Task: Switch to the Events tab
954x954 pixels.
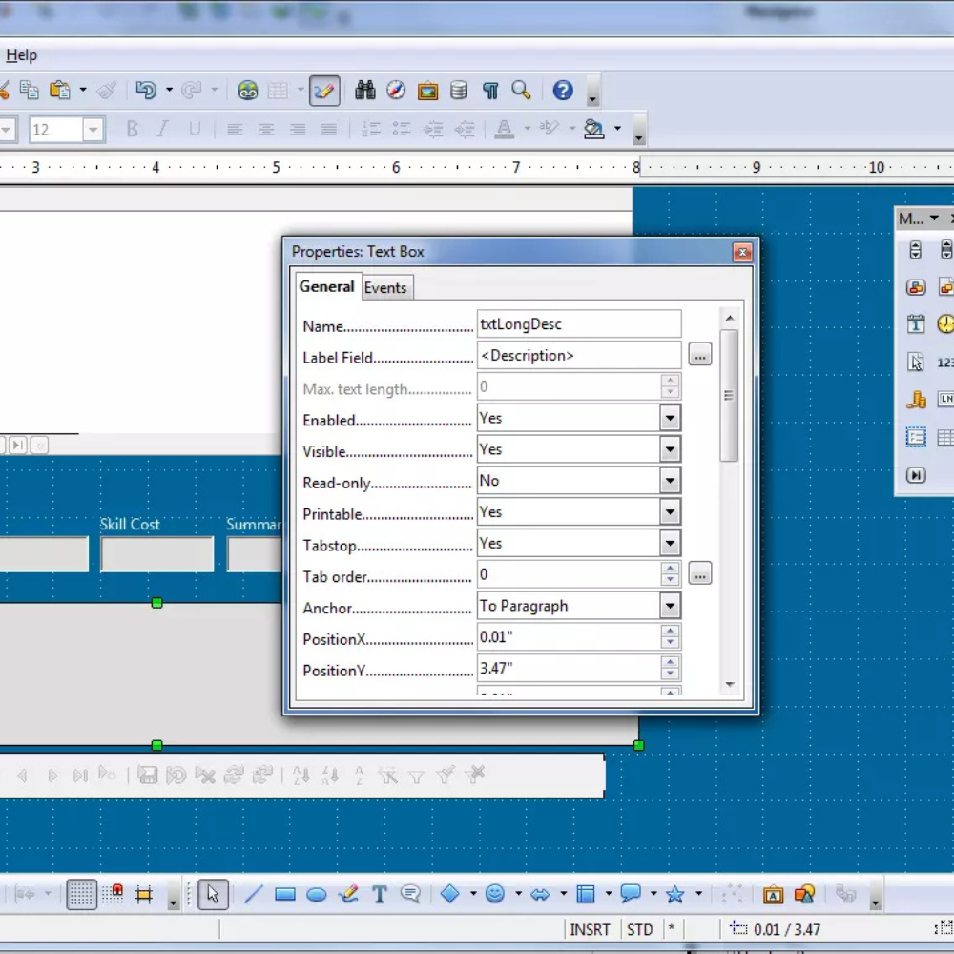Action: click(385, 288)
